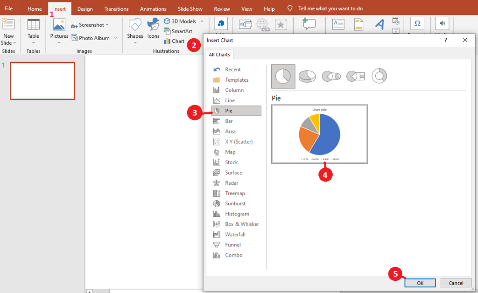Viewport: 478px width, 293px height.
Task: Insert a new Comment
Action: [x=309, y=23]
